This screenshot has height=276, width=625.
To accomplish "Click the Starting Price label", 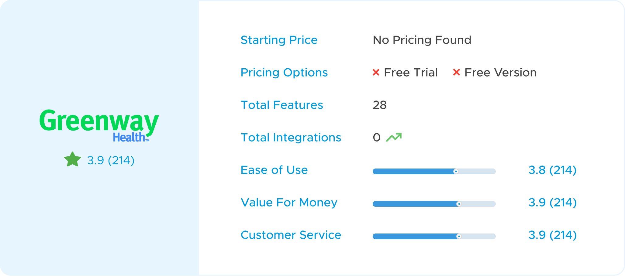I will point(279,40).
